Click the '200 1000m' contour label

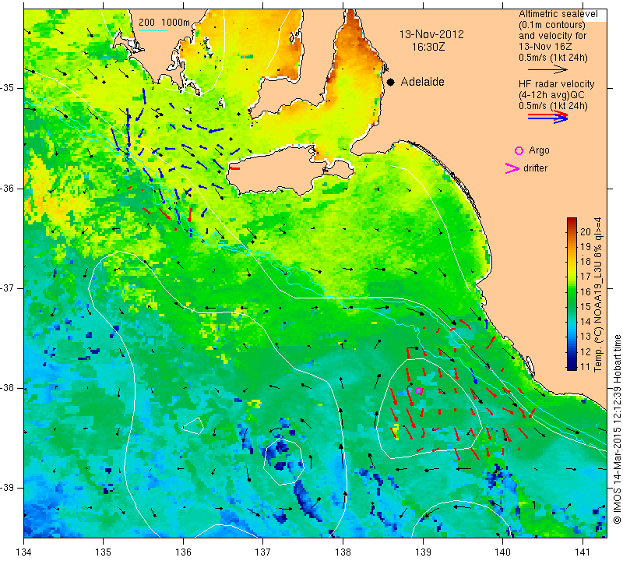click(164, 23)
